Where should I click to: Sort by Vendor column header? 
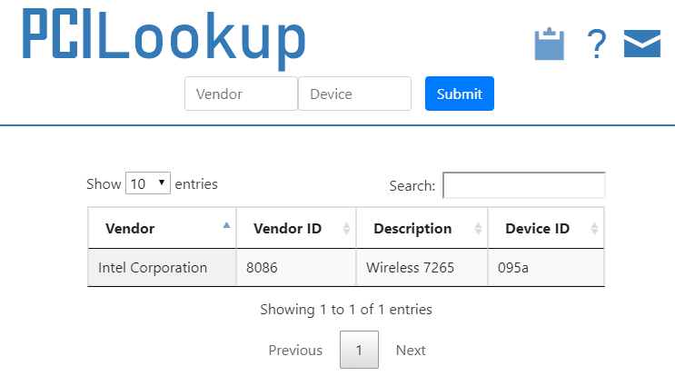[163, 228]
